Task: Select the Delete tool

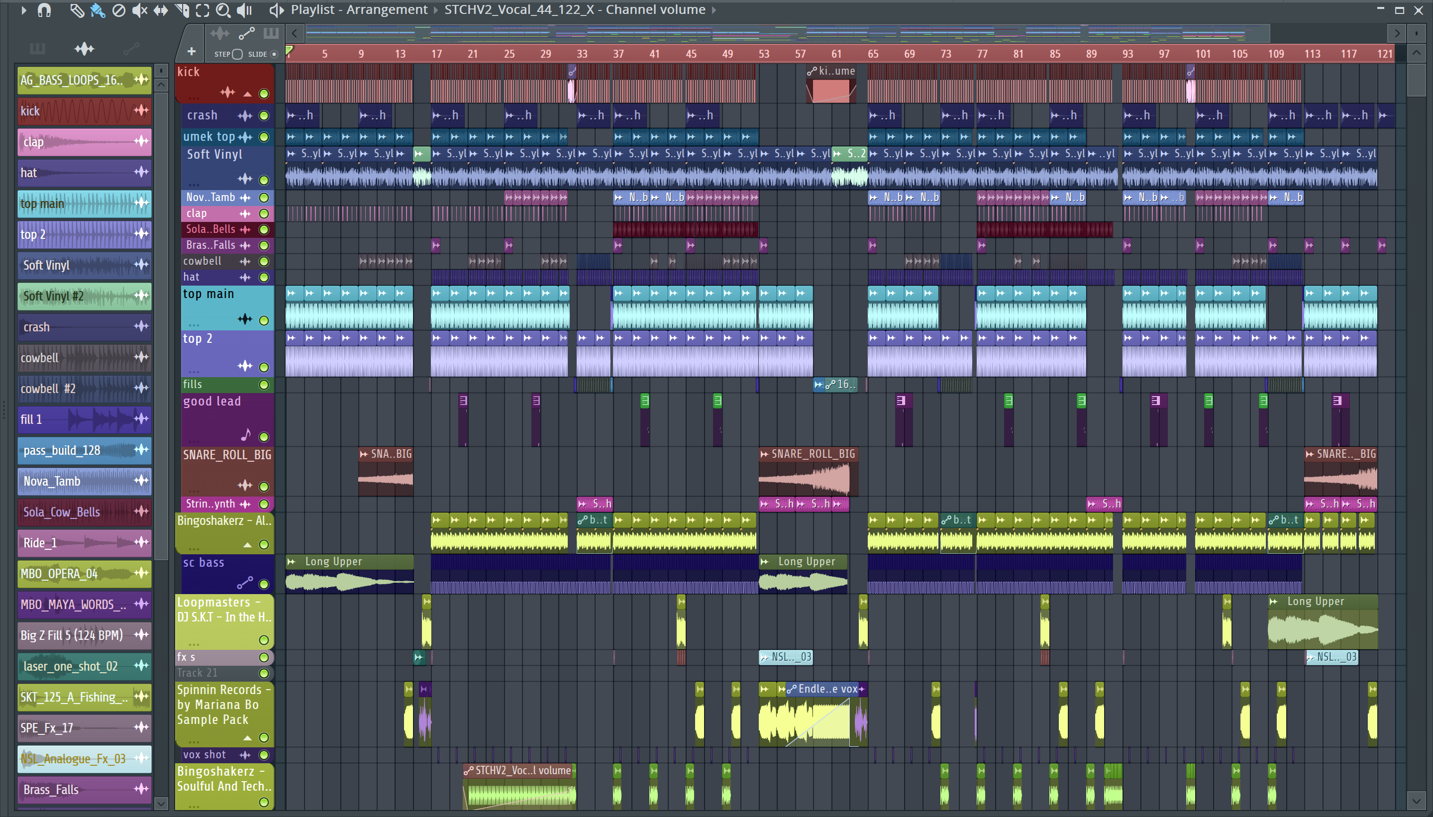Action: click(x=118, y=10)
